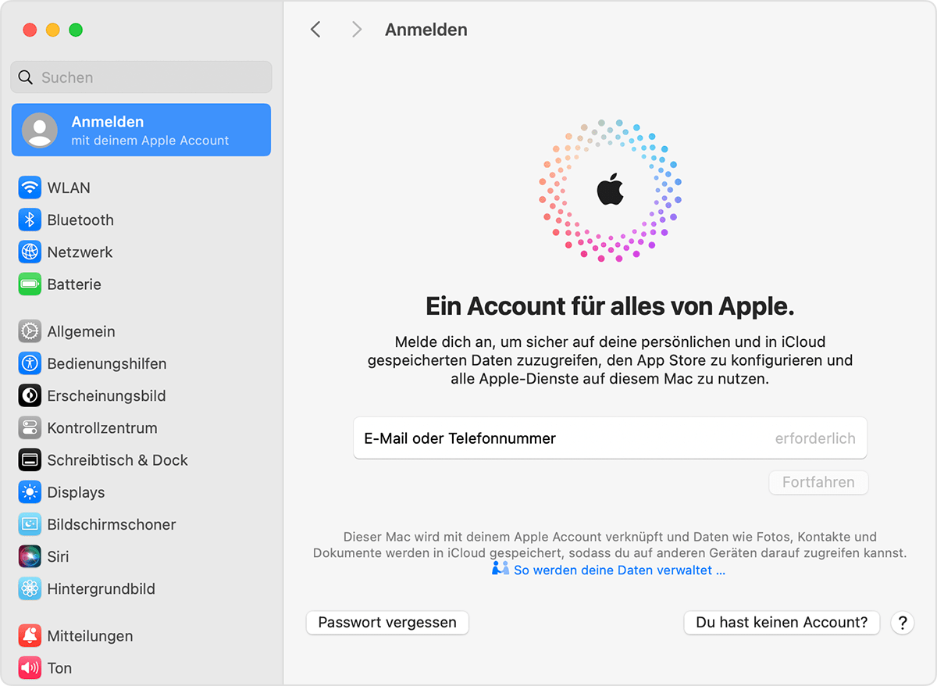Open the Siri settings icon

(x=30, y=556)
